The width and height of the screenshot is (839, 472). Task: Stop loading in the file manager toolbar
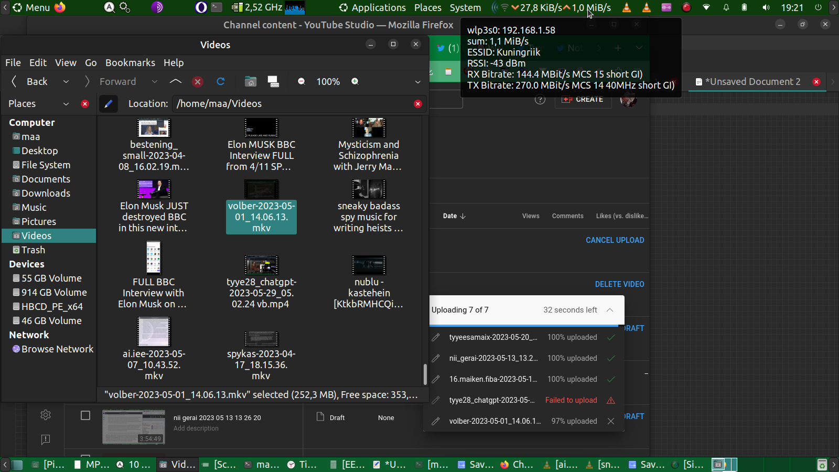[198, 81]
